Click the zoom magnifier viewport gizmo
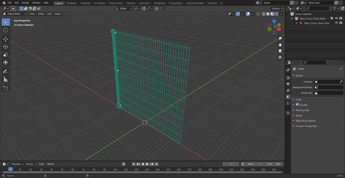The height and width of the screenshot is (178, 345). pyautogui.click(x=280, y=38)
